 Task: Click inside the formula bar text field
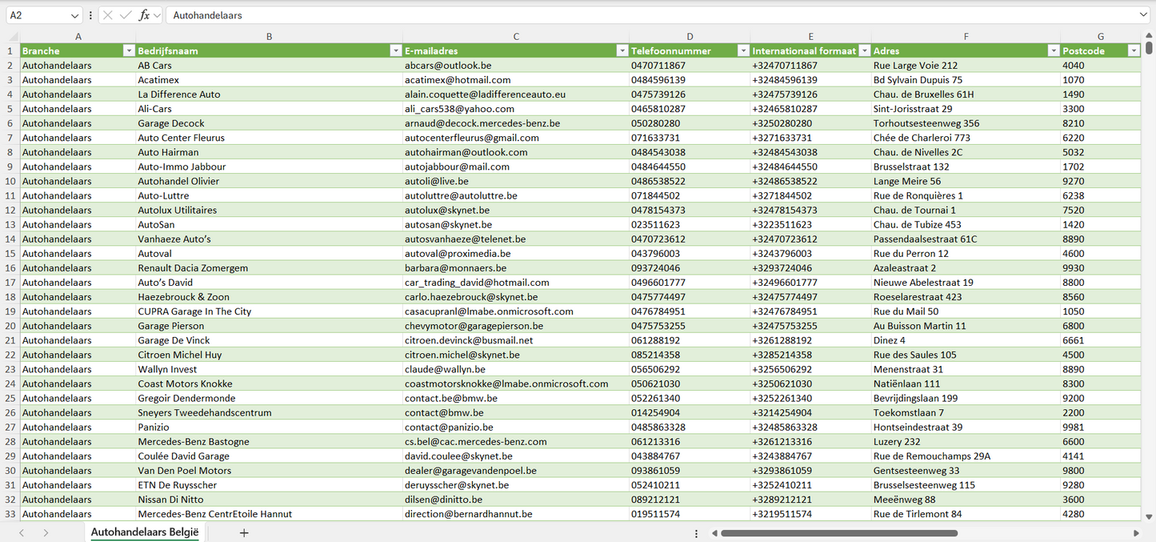(x=640, y=15)
